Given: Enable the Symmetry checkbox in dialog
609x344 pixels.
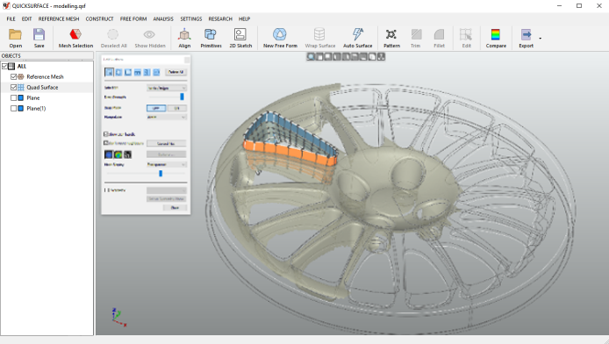Looking at the screenshot, I should pos(106,190).
